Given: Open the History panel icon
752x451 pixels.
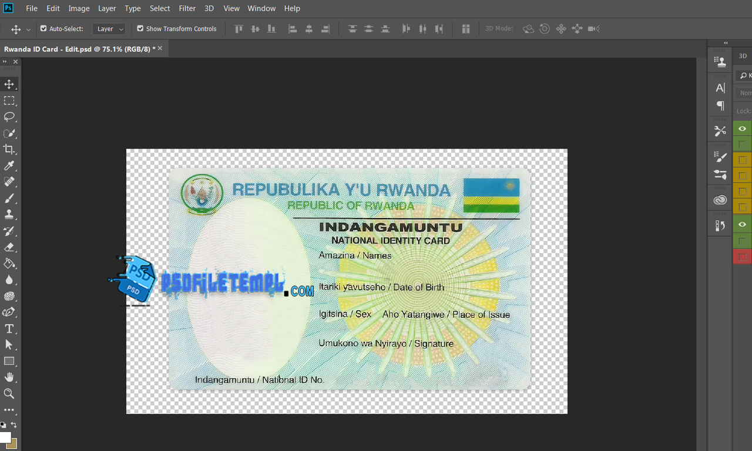Looking at the screenshot, I should (x=720, y=225).
